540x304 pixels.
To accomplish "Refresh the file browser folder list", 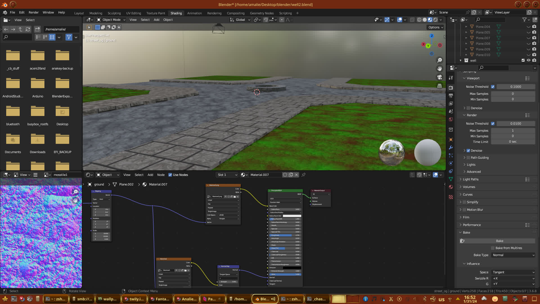I will click(x=28, y=29).
